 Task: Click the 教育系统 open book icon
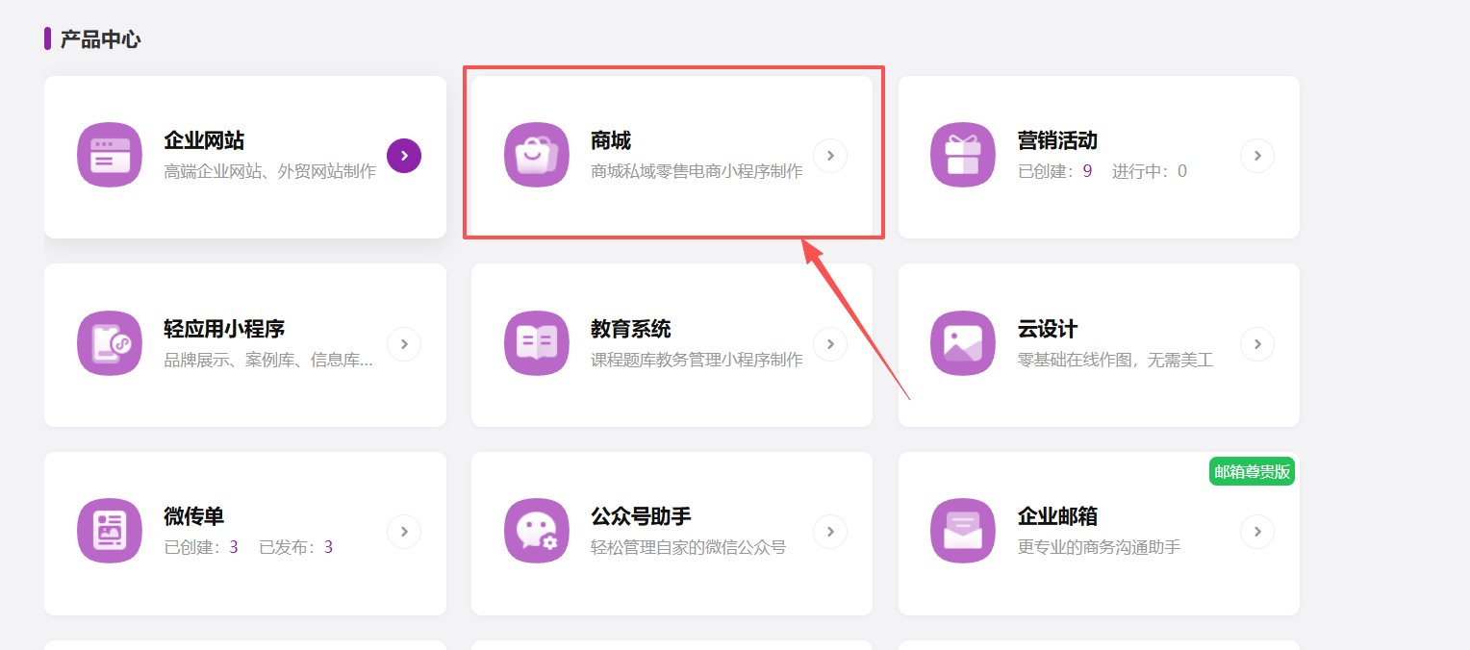(x=537, y=343)
